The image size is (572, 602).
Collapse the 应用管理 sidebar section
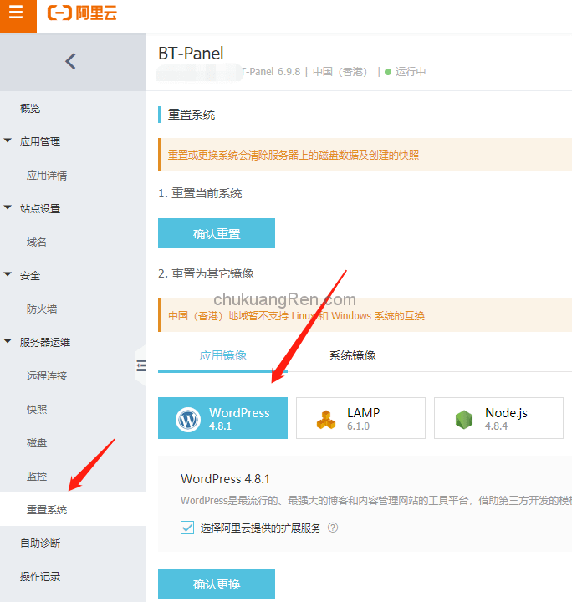[8, 141]
